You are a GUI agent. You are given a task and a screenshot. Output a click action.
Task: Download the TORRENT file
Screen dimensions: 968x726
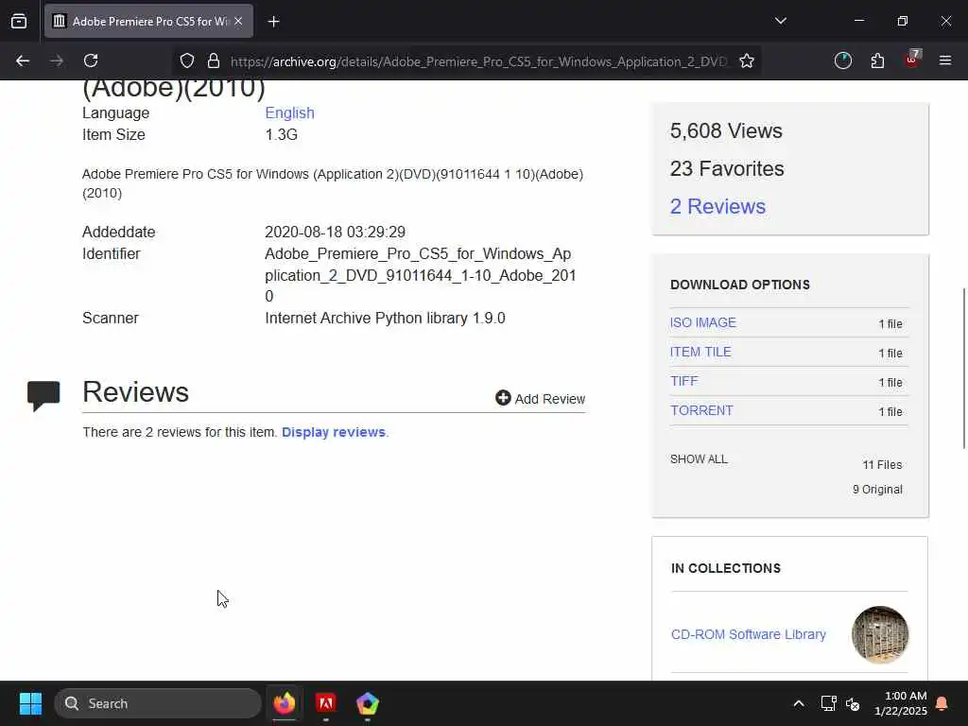click(x=702, y=410)
